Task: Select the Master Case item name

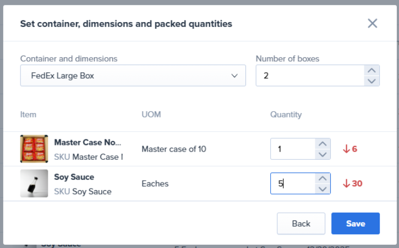Action: pyautogui.click(x=88, y=142)
